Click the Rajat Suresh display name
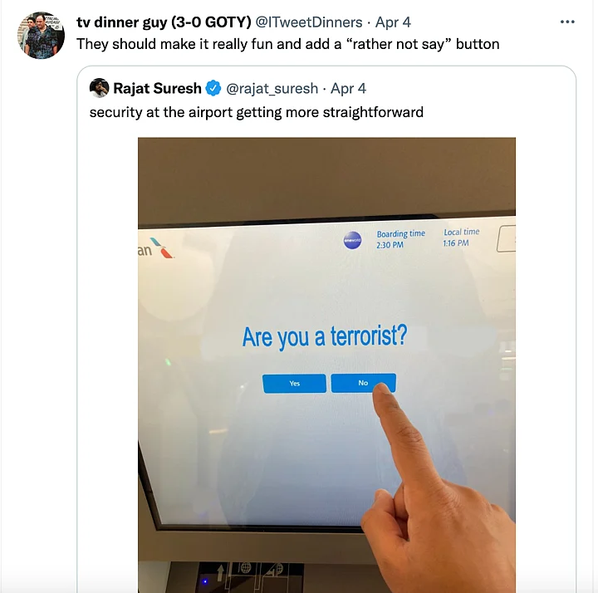 pyautogui.click(x=157, y=88)
